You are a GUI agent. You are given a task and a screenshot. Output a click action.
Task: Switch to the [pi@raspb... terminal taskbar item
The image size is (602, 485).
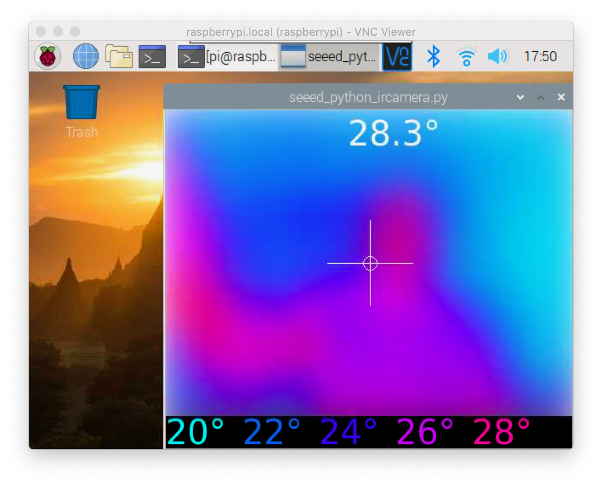click(x=227, y=57)
